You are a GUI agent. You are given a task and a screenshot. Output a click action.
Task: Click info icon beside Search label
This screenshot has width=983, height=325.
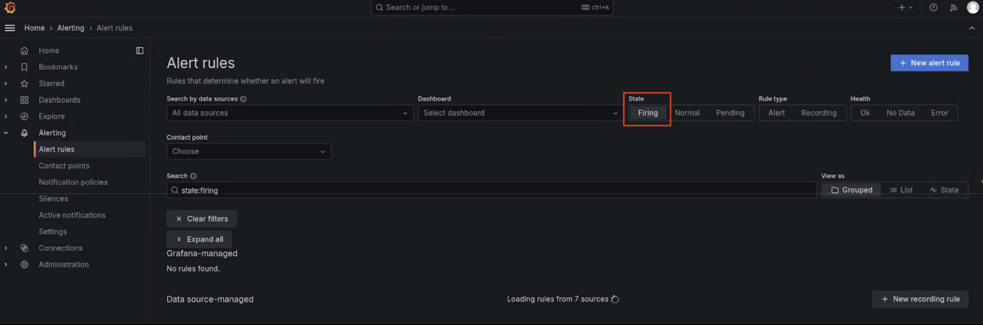(x=193, y=176)
